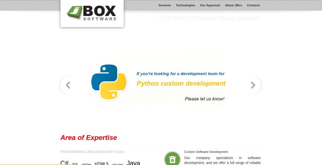Click the 'Please let us know!' text
The width and height of the screenshot is (322, 165).
tap(204, 99)
